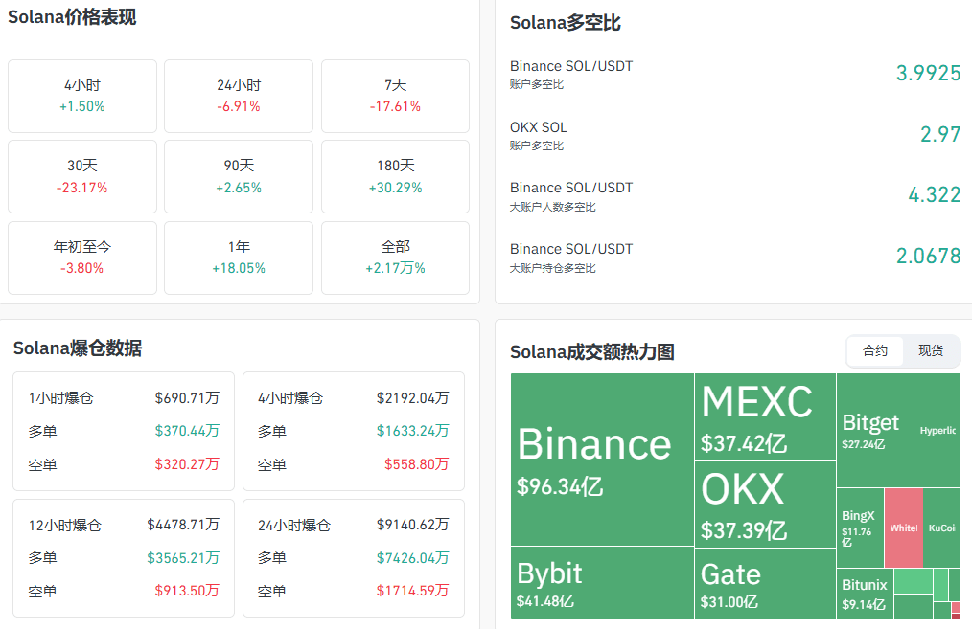972x629 pixels.
Task: Click the Hyperliquid heatmap tile
Action: pyautogui.click(x=937, y=430)
